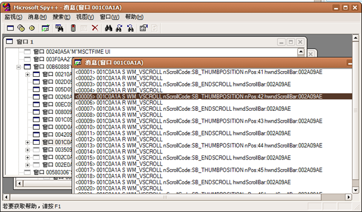Screen dimensions: 362x212
Task: Collapse the 窗口 00B60888 tree node
Action: pos(19,67)
